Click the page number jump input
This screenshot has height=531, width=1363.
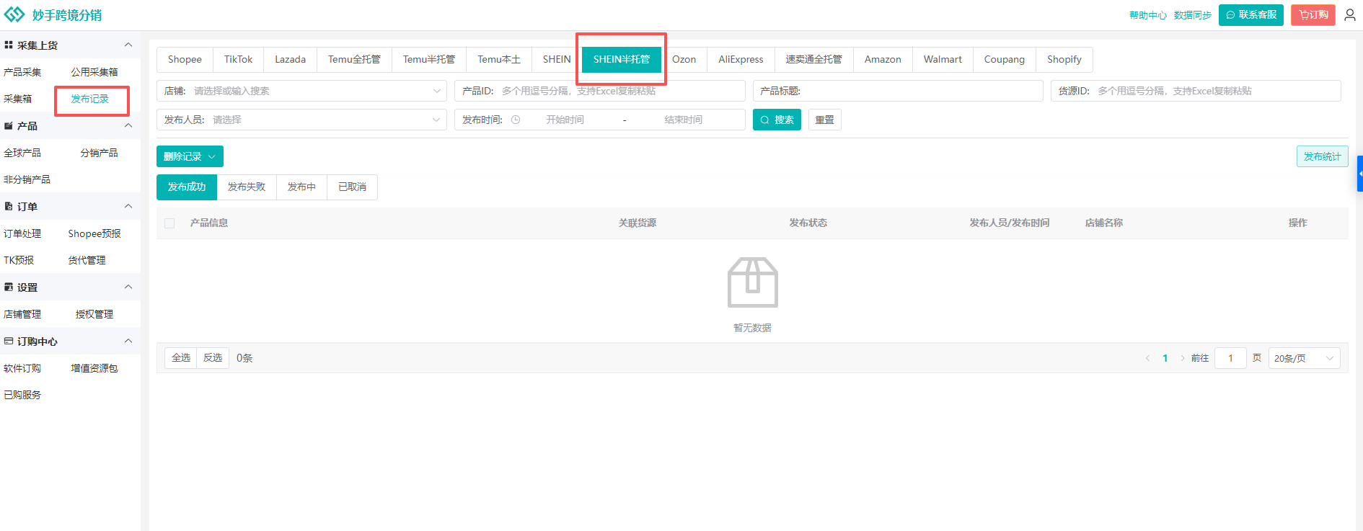coord(1230,358)
